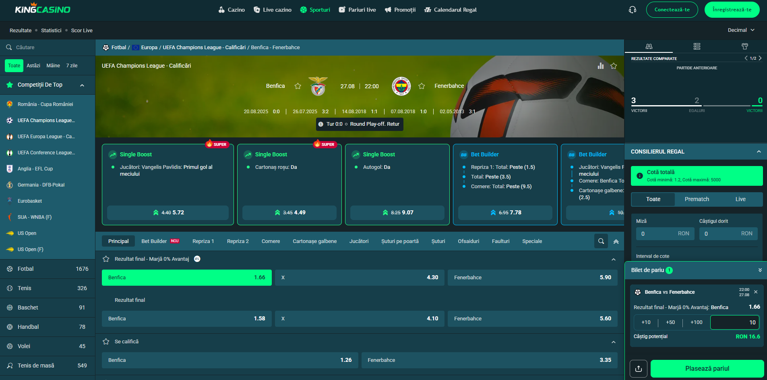The height and width of the screenshot is (380, 767).
Task: Favorite Rezultat final Marjă 0% market
Action: click(x=106, y=259)
